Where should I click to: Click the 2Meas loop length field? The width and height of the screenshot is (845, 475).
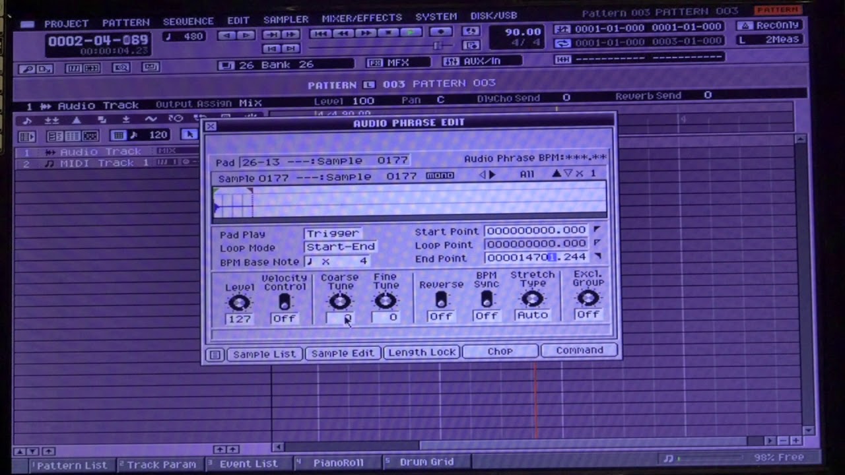pyautogui.click(x=770, y=40)
